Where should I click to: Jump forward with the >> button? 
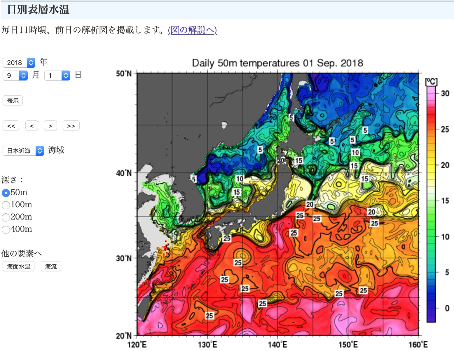click(71, 126)
